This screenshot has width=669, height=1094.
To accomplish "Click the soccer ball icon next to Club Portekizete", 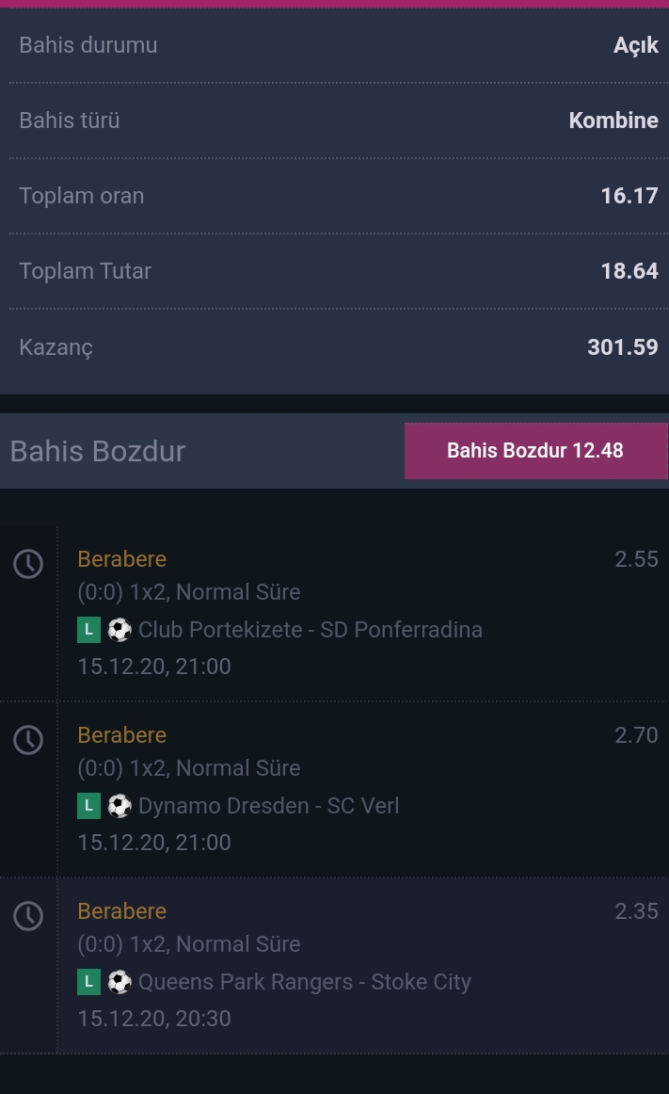I will 119,630.
